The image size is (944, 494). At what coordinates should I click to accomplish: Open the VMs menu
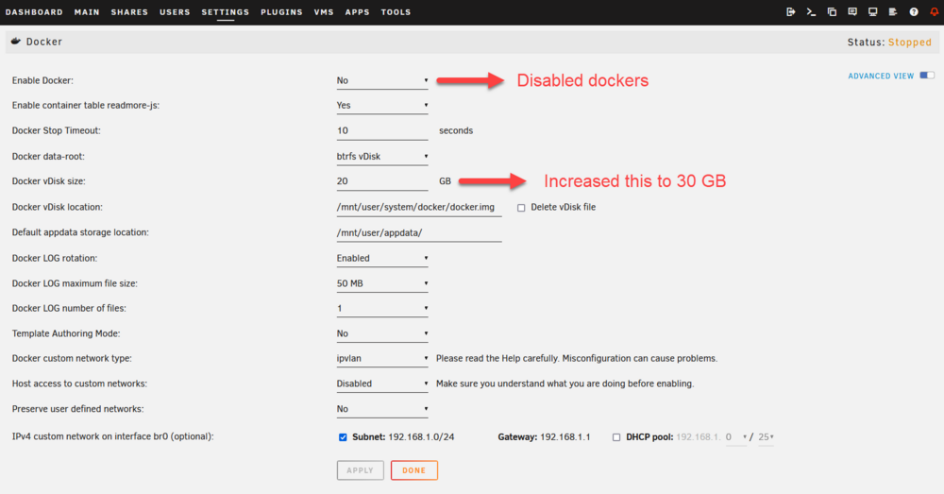tap(324, 12)
